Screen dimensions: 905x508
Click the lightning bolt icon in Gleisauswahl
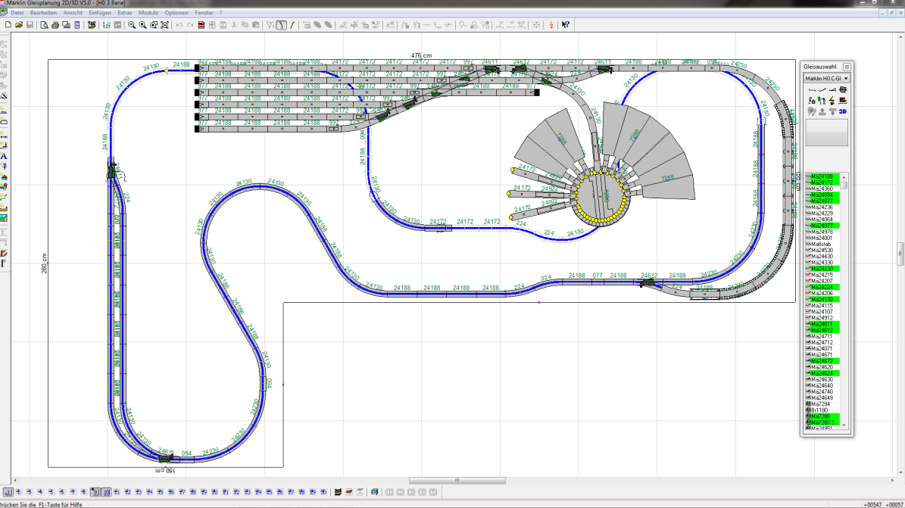click(832, 101)
